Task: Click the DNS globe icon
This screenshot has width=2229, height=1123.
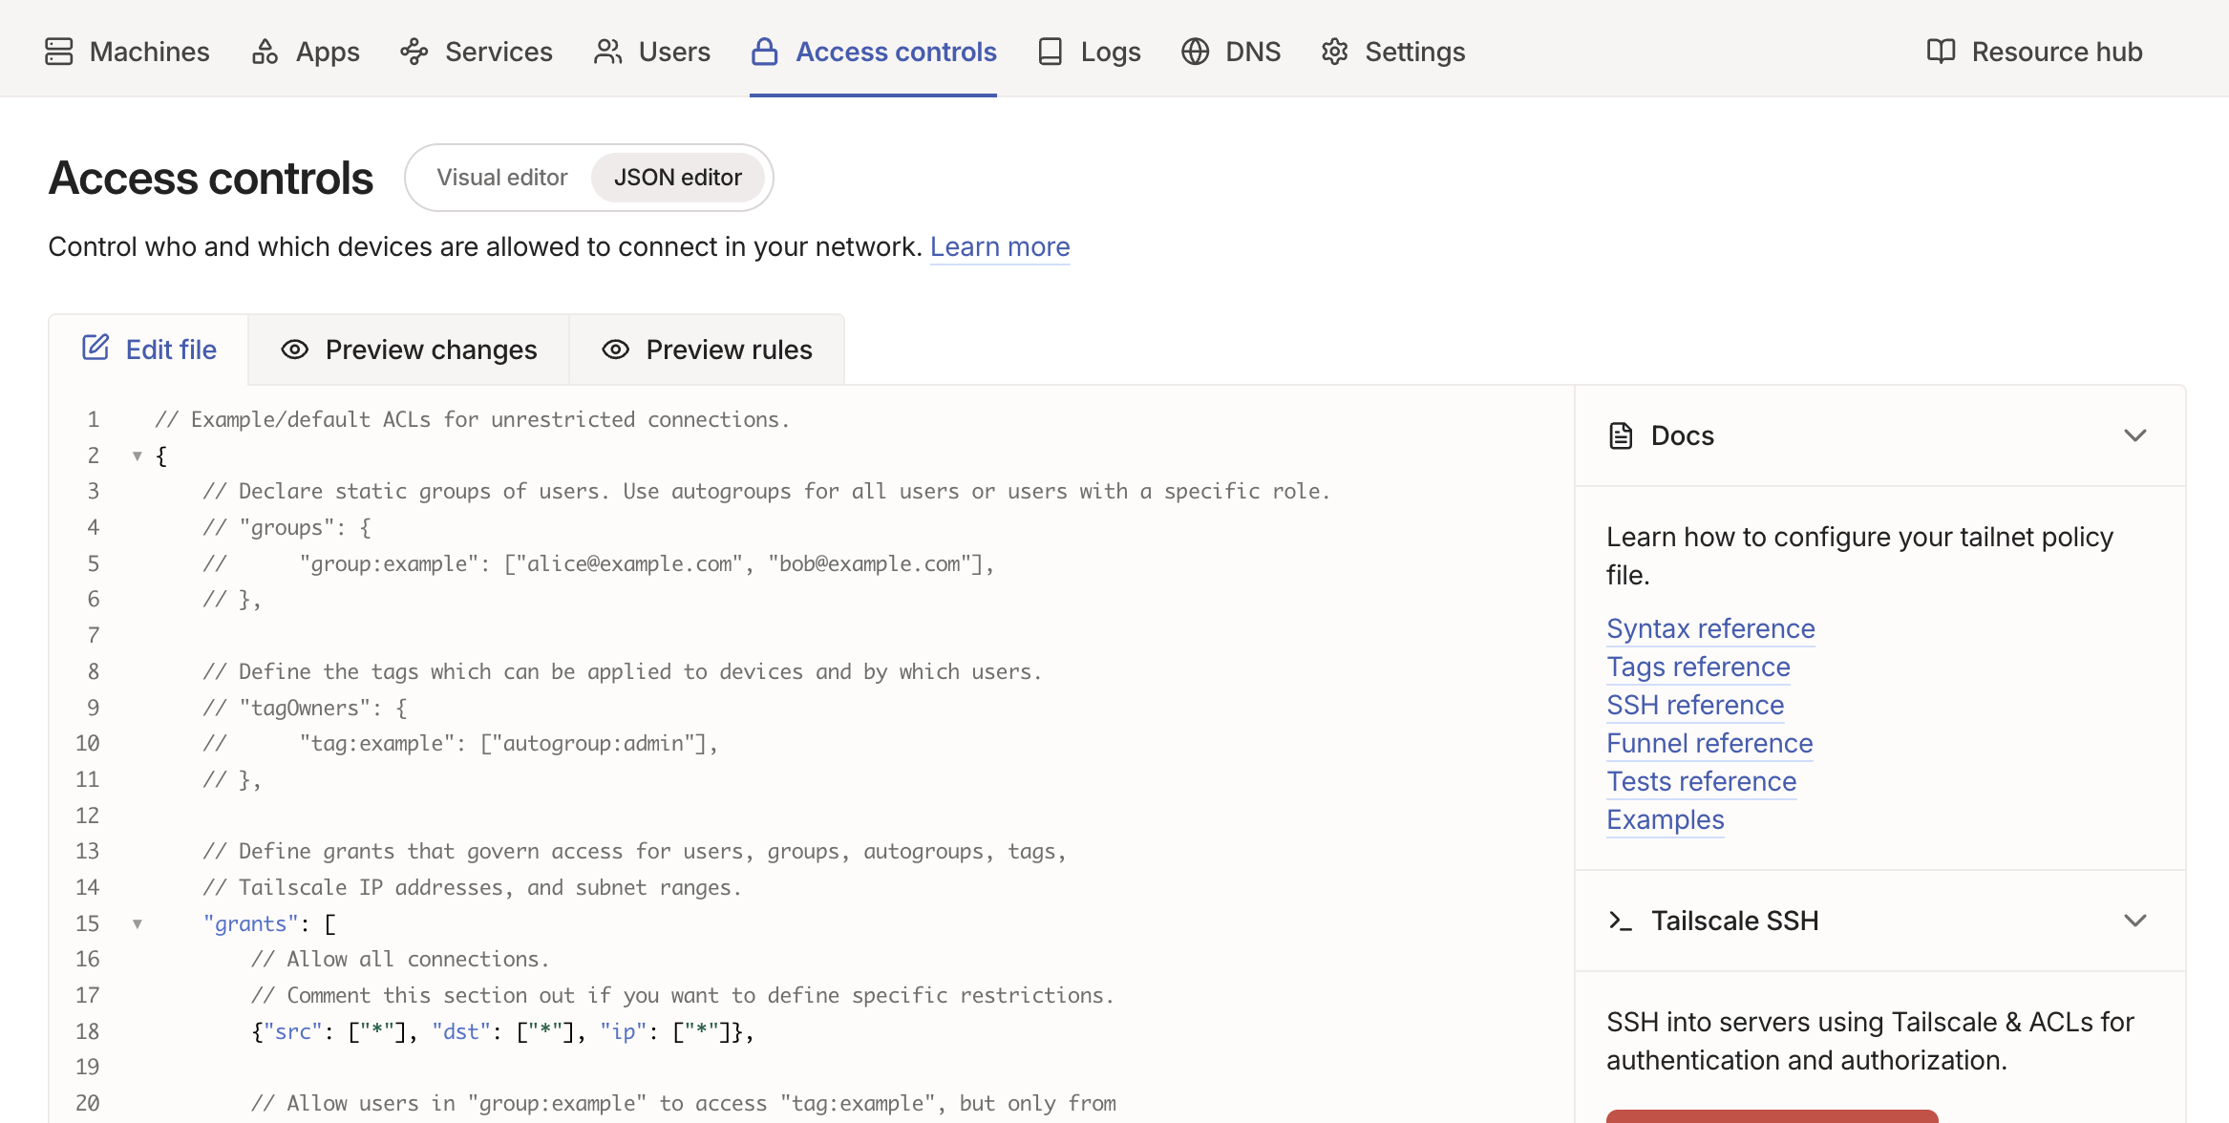Action: [x=1195, y=52]
